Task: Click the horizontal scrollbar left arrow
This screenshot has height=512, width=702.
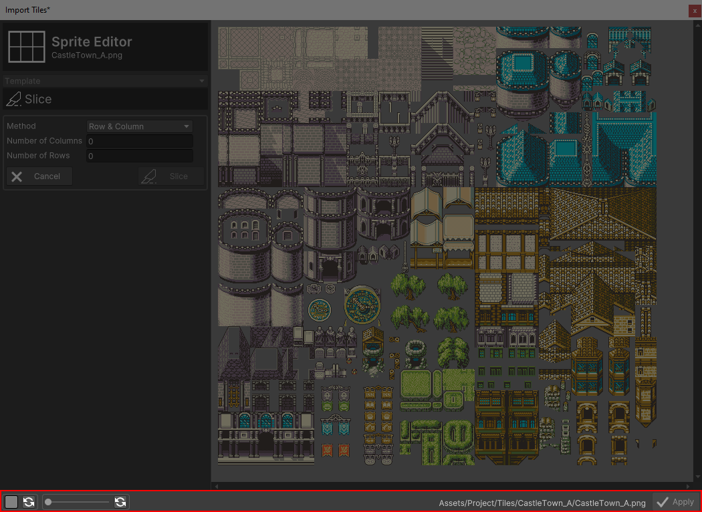Action: click(217, 486)
